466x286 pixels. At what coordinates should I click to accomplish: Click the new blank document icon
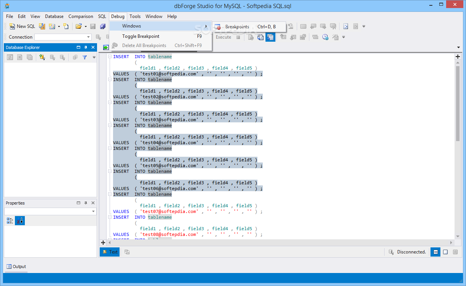[x=66, y=26]
